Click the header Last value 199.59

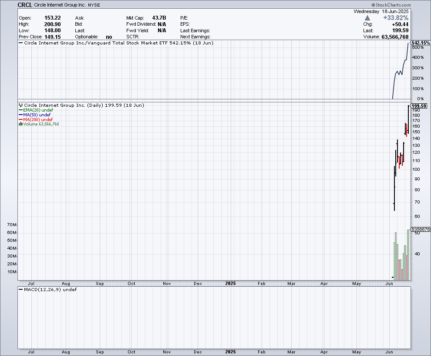pyautogui.click(x=401, y=31)
